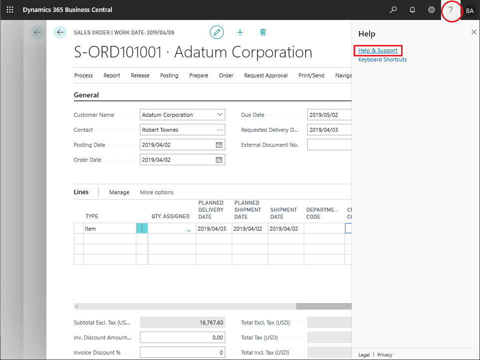Click the Planned Shipment Date cell in Item row
The width and height of the screenshot is (480, 360).
pos(250,229)
